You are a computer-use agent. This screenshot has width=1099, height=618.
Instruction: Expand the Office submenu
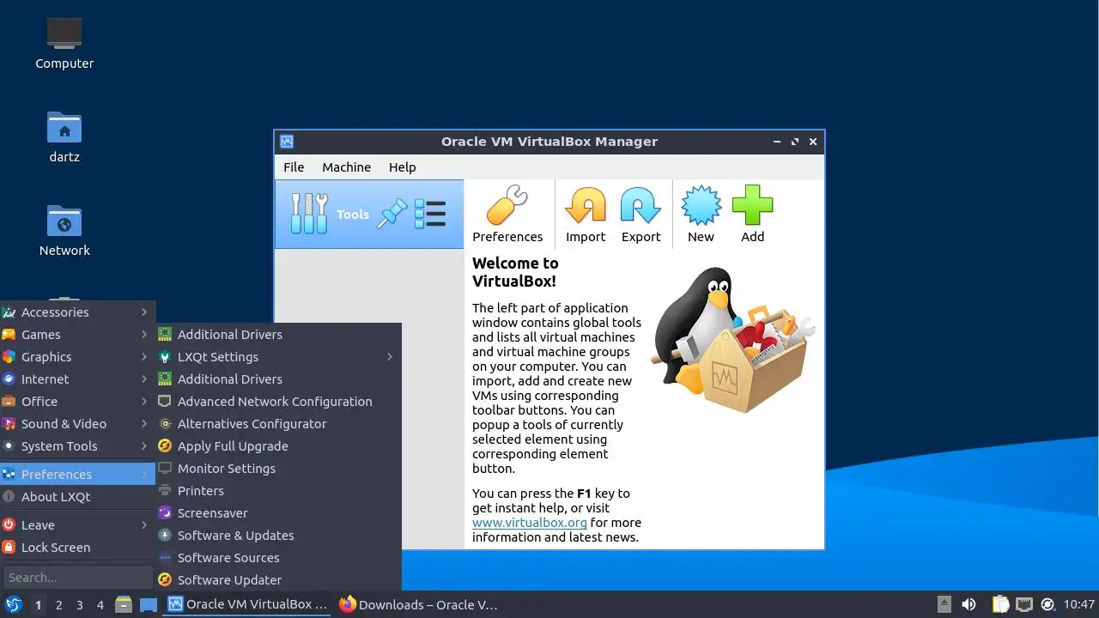tap(77, 402)
